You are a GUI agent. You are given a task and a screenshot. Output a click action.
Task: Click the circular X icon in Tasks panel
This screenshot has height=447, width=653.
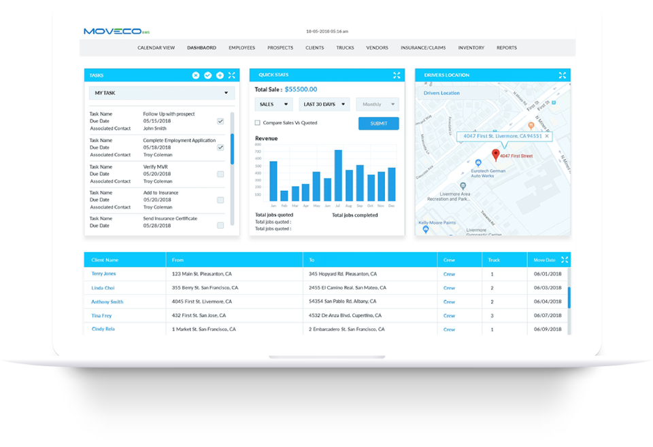(197, 75)
